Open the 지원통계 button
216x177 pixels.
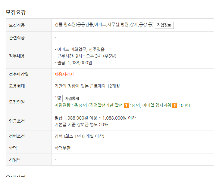[72, 99]
